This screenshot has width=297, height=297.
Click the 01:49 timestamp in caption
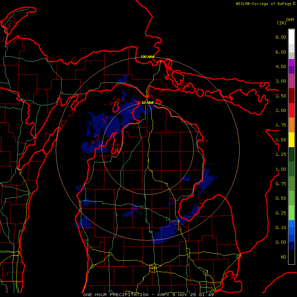pyautogui.click(x=206, y=295)
